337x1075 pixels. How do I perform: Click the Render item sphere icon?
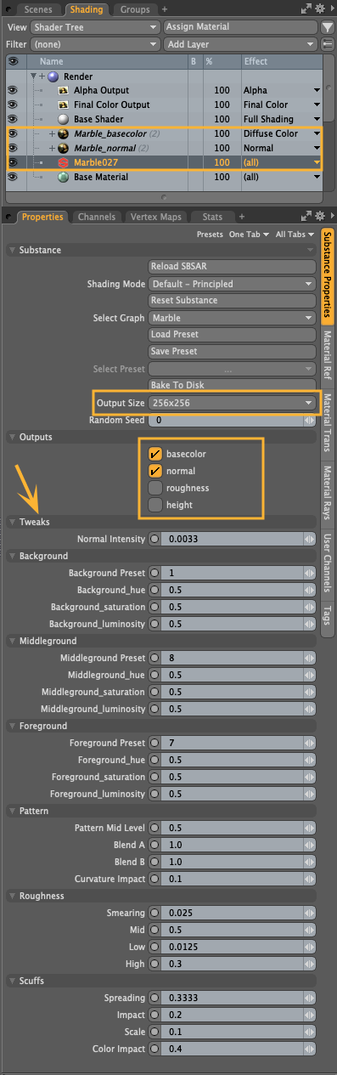pos(53,76)
